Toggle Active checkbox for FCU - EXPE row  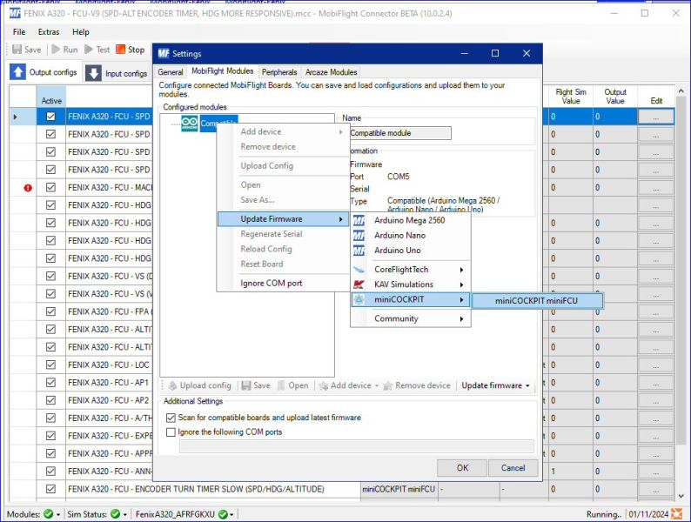(x=50, y=436)
